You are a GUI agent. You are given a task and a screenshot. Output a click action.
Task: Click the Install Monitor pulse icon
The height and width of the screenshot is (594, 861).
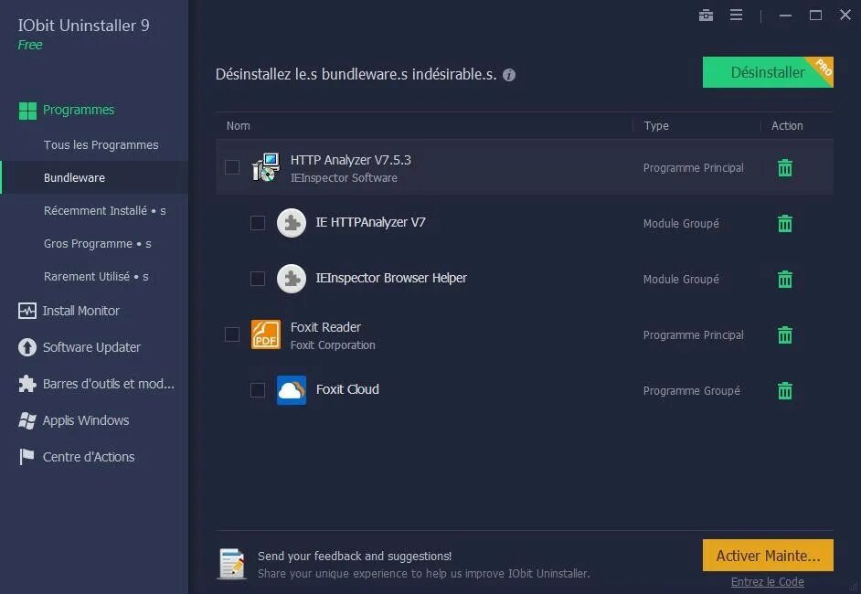[x=27, y=311]
